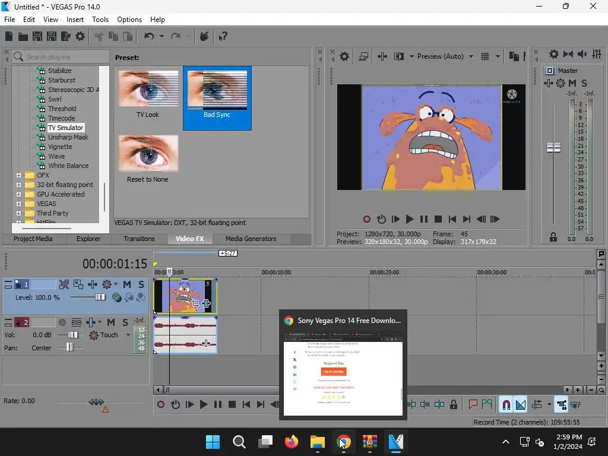Adjust the audio track Pan slider
This screenshot has height=456, width=608.
70,348
